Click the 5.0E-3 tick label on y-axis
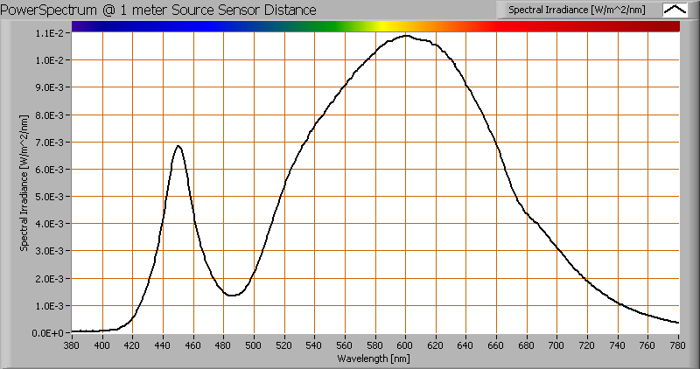The width and height of the screenshot is (700, 369). [50, 197]
